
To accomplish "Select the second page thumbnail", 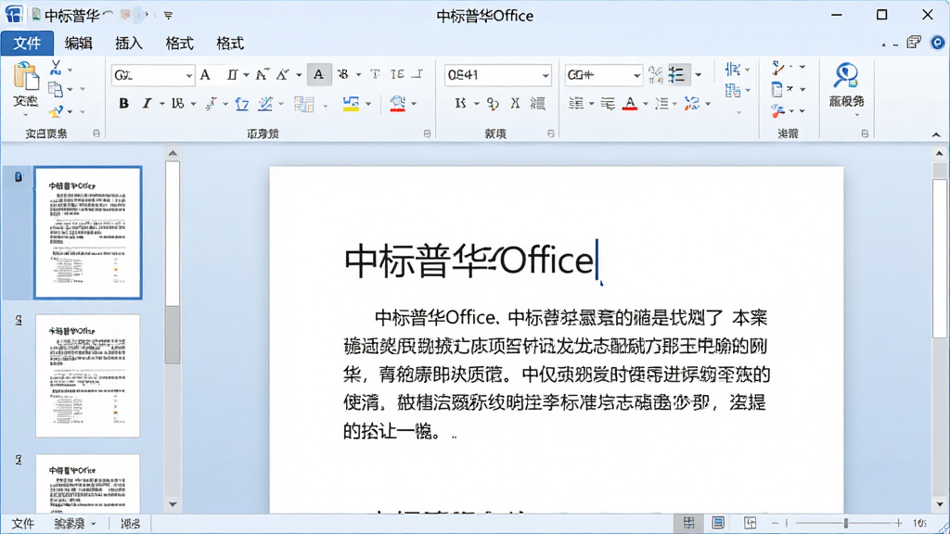I will (88, 375).
